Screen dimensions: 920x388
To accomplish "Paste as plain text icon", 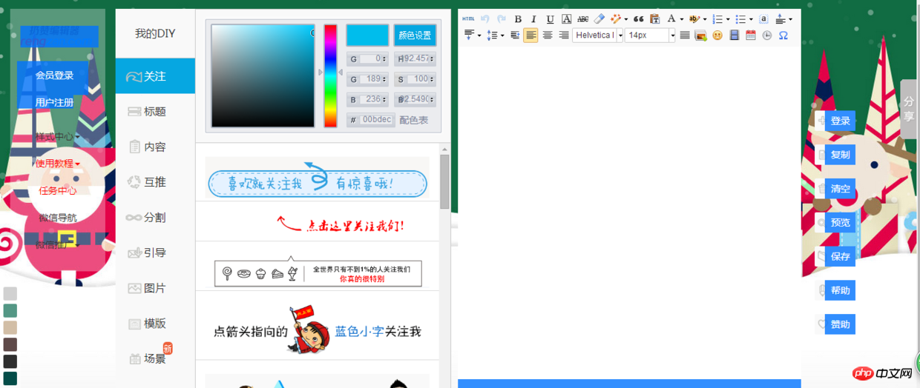I will click(654, 19).
